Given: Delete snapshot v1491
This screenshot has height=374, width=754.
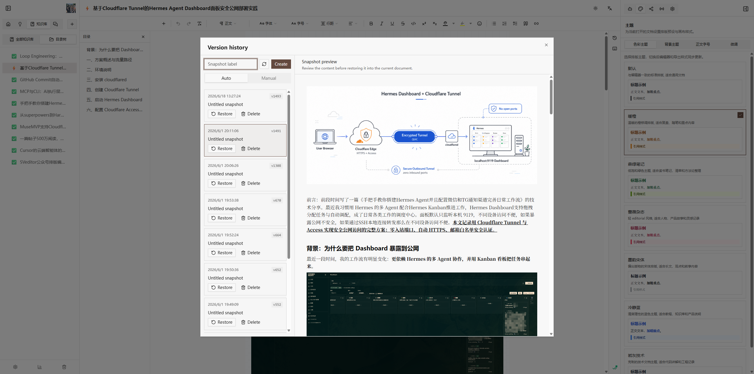Looking at the screenshot, I should [x=251, y=149].
